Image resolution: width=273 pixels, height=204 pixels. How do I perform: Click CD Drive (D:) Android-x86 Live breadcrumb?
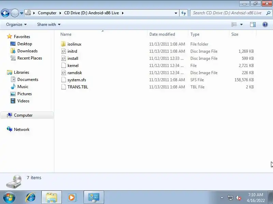coord(91,13)
